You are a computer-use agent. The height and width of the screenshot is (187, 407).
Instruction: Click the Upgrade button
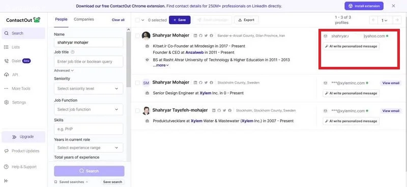[23, 137]
